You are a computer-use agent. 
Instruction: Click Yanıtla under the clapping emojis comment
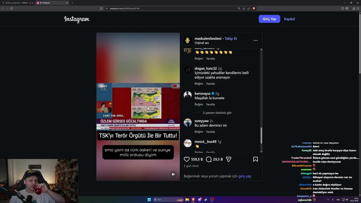(210, 59)
